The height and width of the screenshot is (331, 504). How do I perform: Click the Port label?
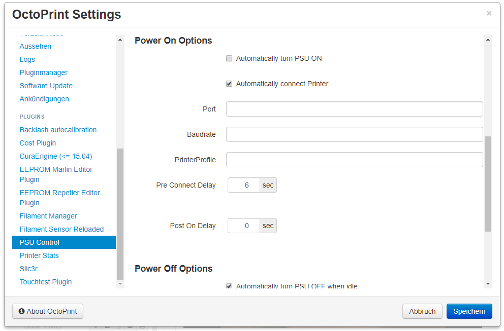click(x=209, y=109)
